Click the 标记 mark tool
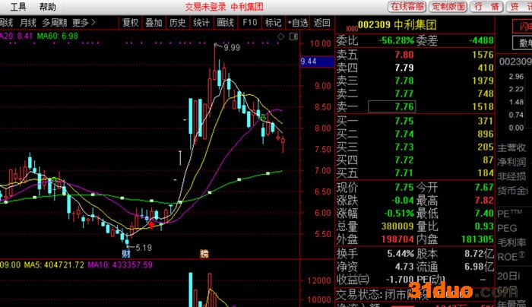This screenshot has height=307, width=532. click(x=272, y=22)
